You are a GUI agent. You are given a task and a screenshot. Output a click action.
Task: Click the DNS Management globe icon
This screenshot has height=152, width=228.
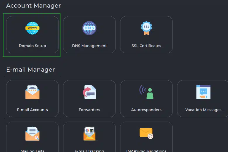[89, 28]
